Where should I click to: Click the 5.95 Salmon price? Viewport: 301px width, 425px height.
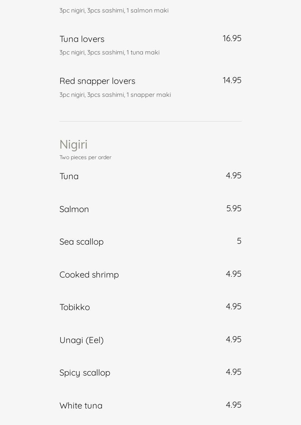click(x=234, y=209)
